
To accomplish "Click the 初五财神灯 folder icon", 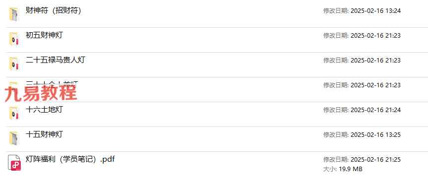I will pyautogui.click(x=14, y=39).
